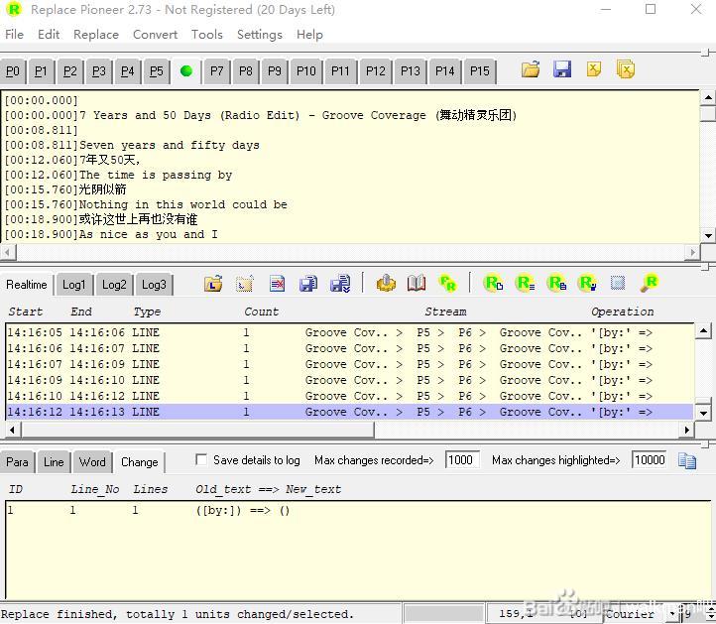Switch to the Change tab

coord(139,462)
